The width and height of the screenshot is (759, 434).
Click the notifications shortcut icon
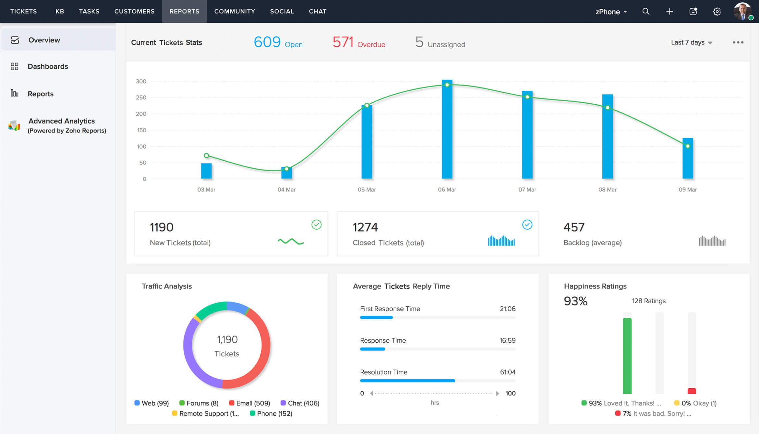(x=694, y=11)
